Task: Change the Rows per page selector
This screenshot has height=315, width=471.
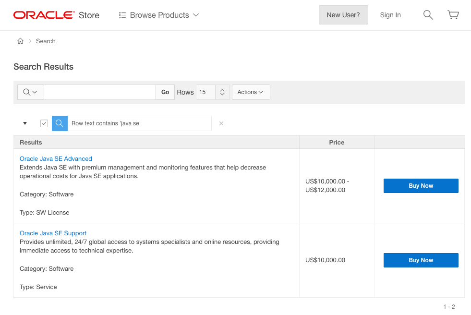Action: [x=212, y=92]
